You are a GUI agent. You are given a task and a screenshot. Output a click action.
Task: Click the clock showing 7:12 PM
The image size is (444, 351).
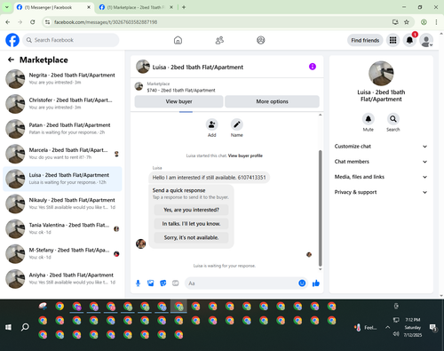click(413, 320)
